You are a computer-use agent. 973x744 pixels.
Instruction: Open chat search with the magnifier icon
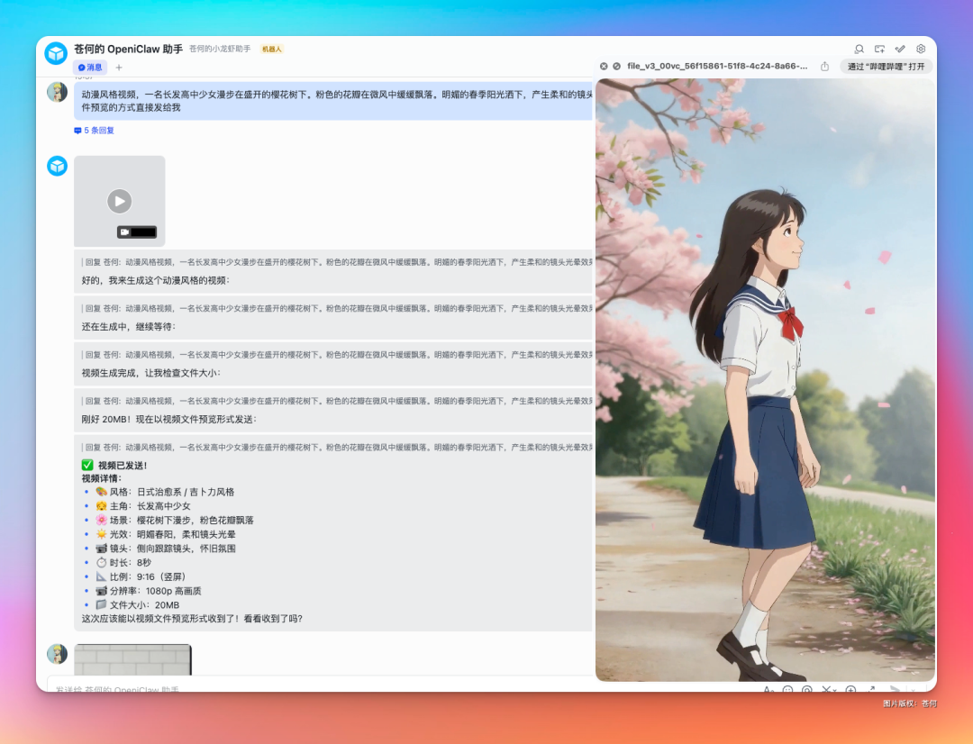(859, 49)
